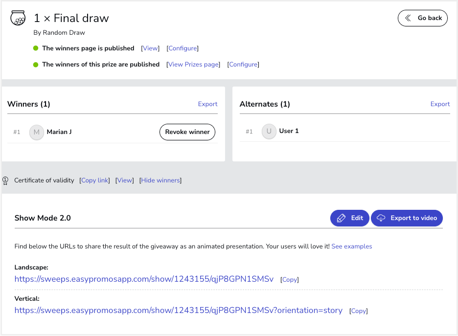Viewport: 458px width, 336px height.
Task: Click the cloud download icon on Export to video
Action: (381, 218)
